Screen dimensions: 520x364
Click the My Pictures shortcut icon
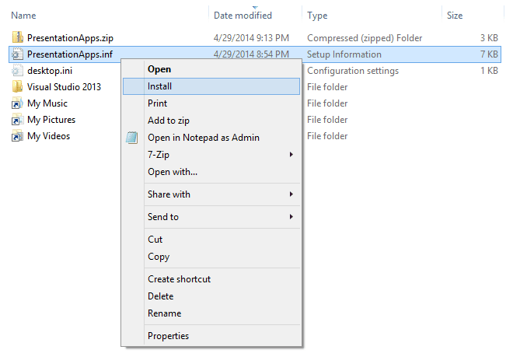point(17,120)
